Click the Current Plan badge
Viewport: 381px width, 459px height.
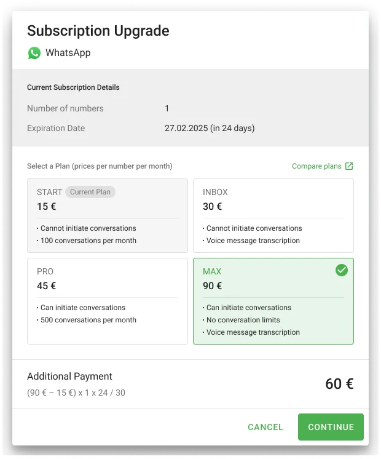90,192
